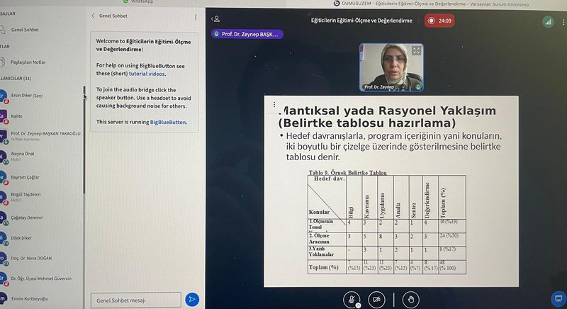
Task: Toggle the user list panel icon
Action: pos(216,19)
